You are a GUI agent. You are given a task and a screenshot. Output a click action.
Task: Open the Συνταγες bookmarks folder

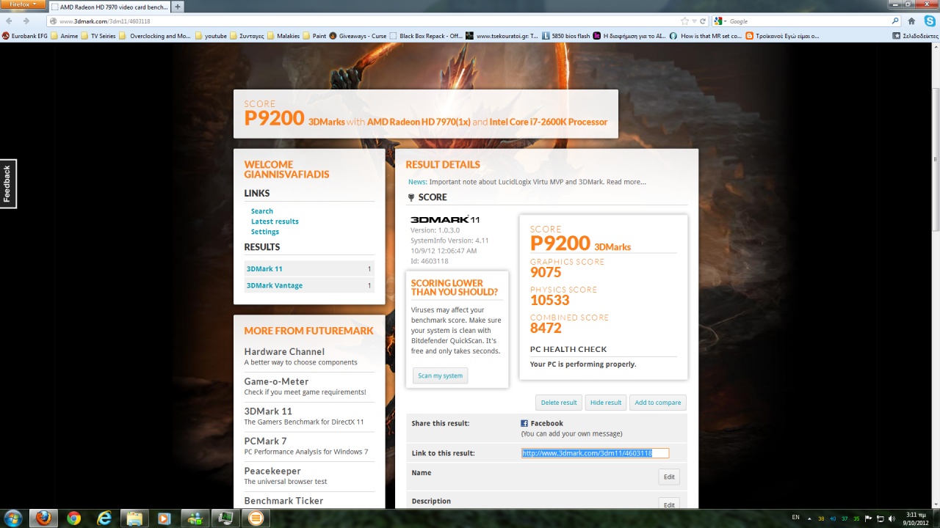247,35
